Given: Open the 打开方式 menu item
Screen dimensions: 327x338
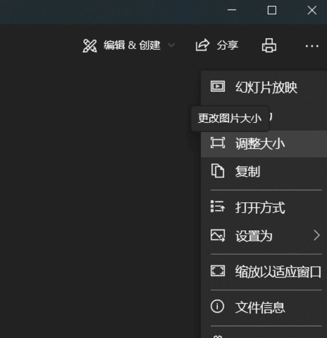Looking at the screenshot, I should (x=264, y=207).
